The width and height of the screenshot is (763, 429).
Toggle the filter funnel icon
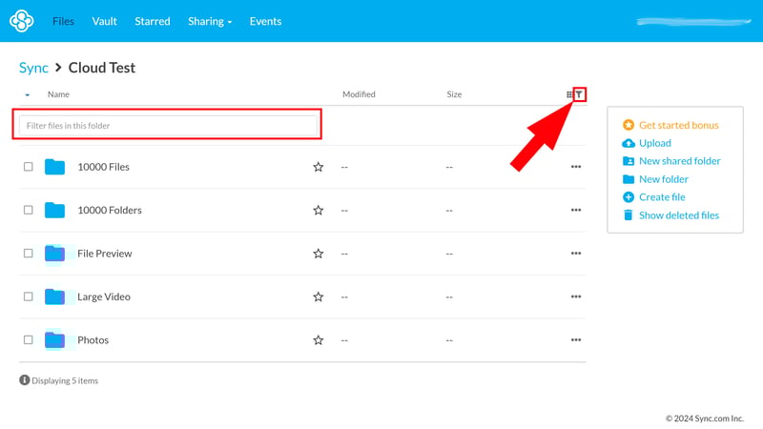point(579,94)
